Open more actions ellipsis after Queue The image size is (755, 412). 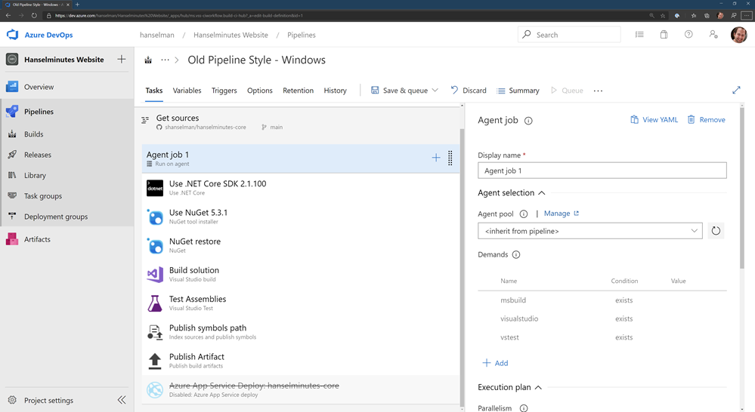coord(598,91)
